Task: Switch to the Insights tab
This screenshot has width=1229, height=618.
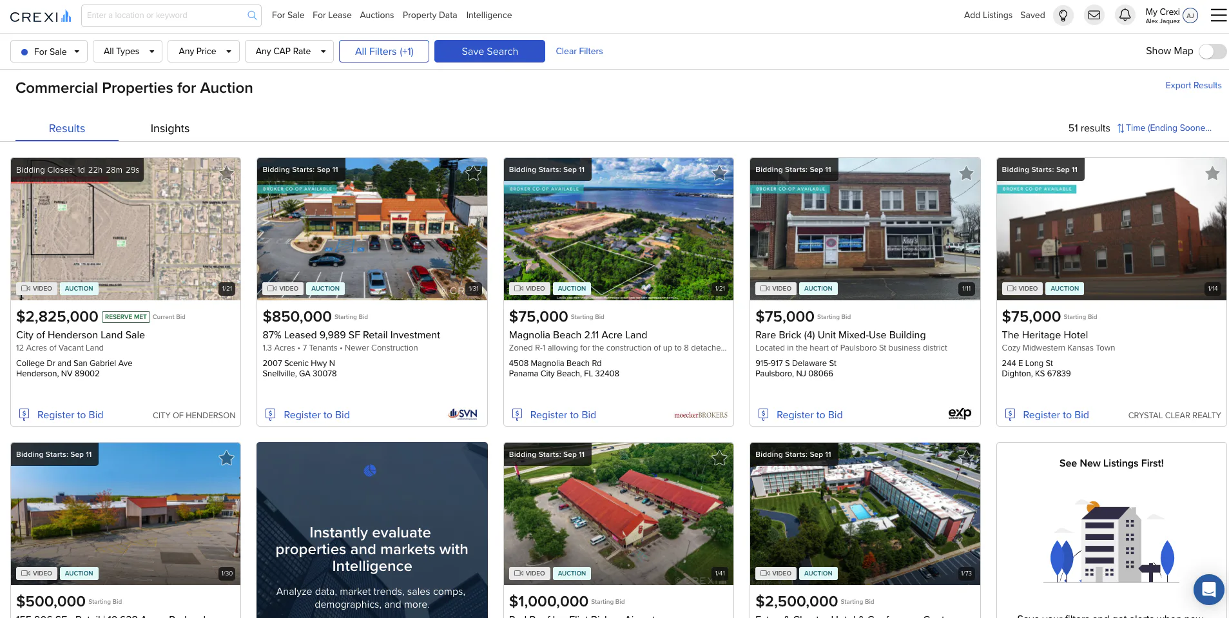Action: (x=170, y=128)
